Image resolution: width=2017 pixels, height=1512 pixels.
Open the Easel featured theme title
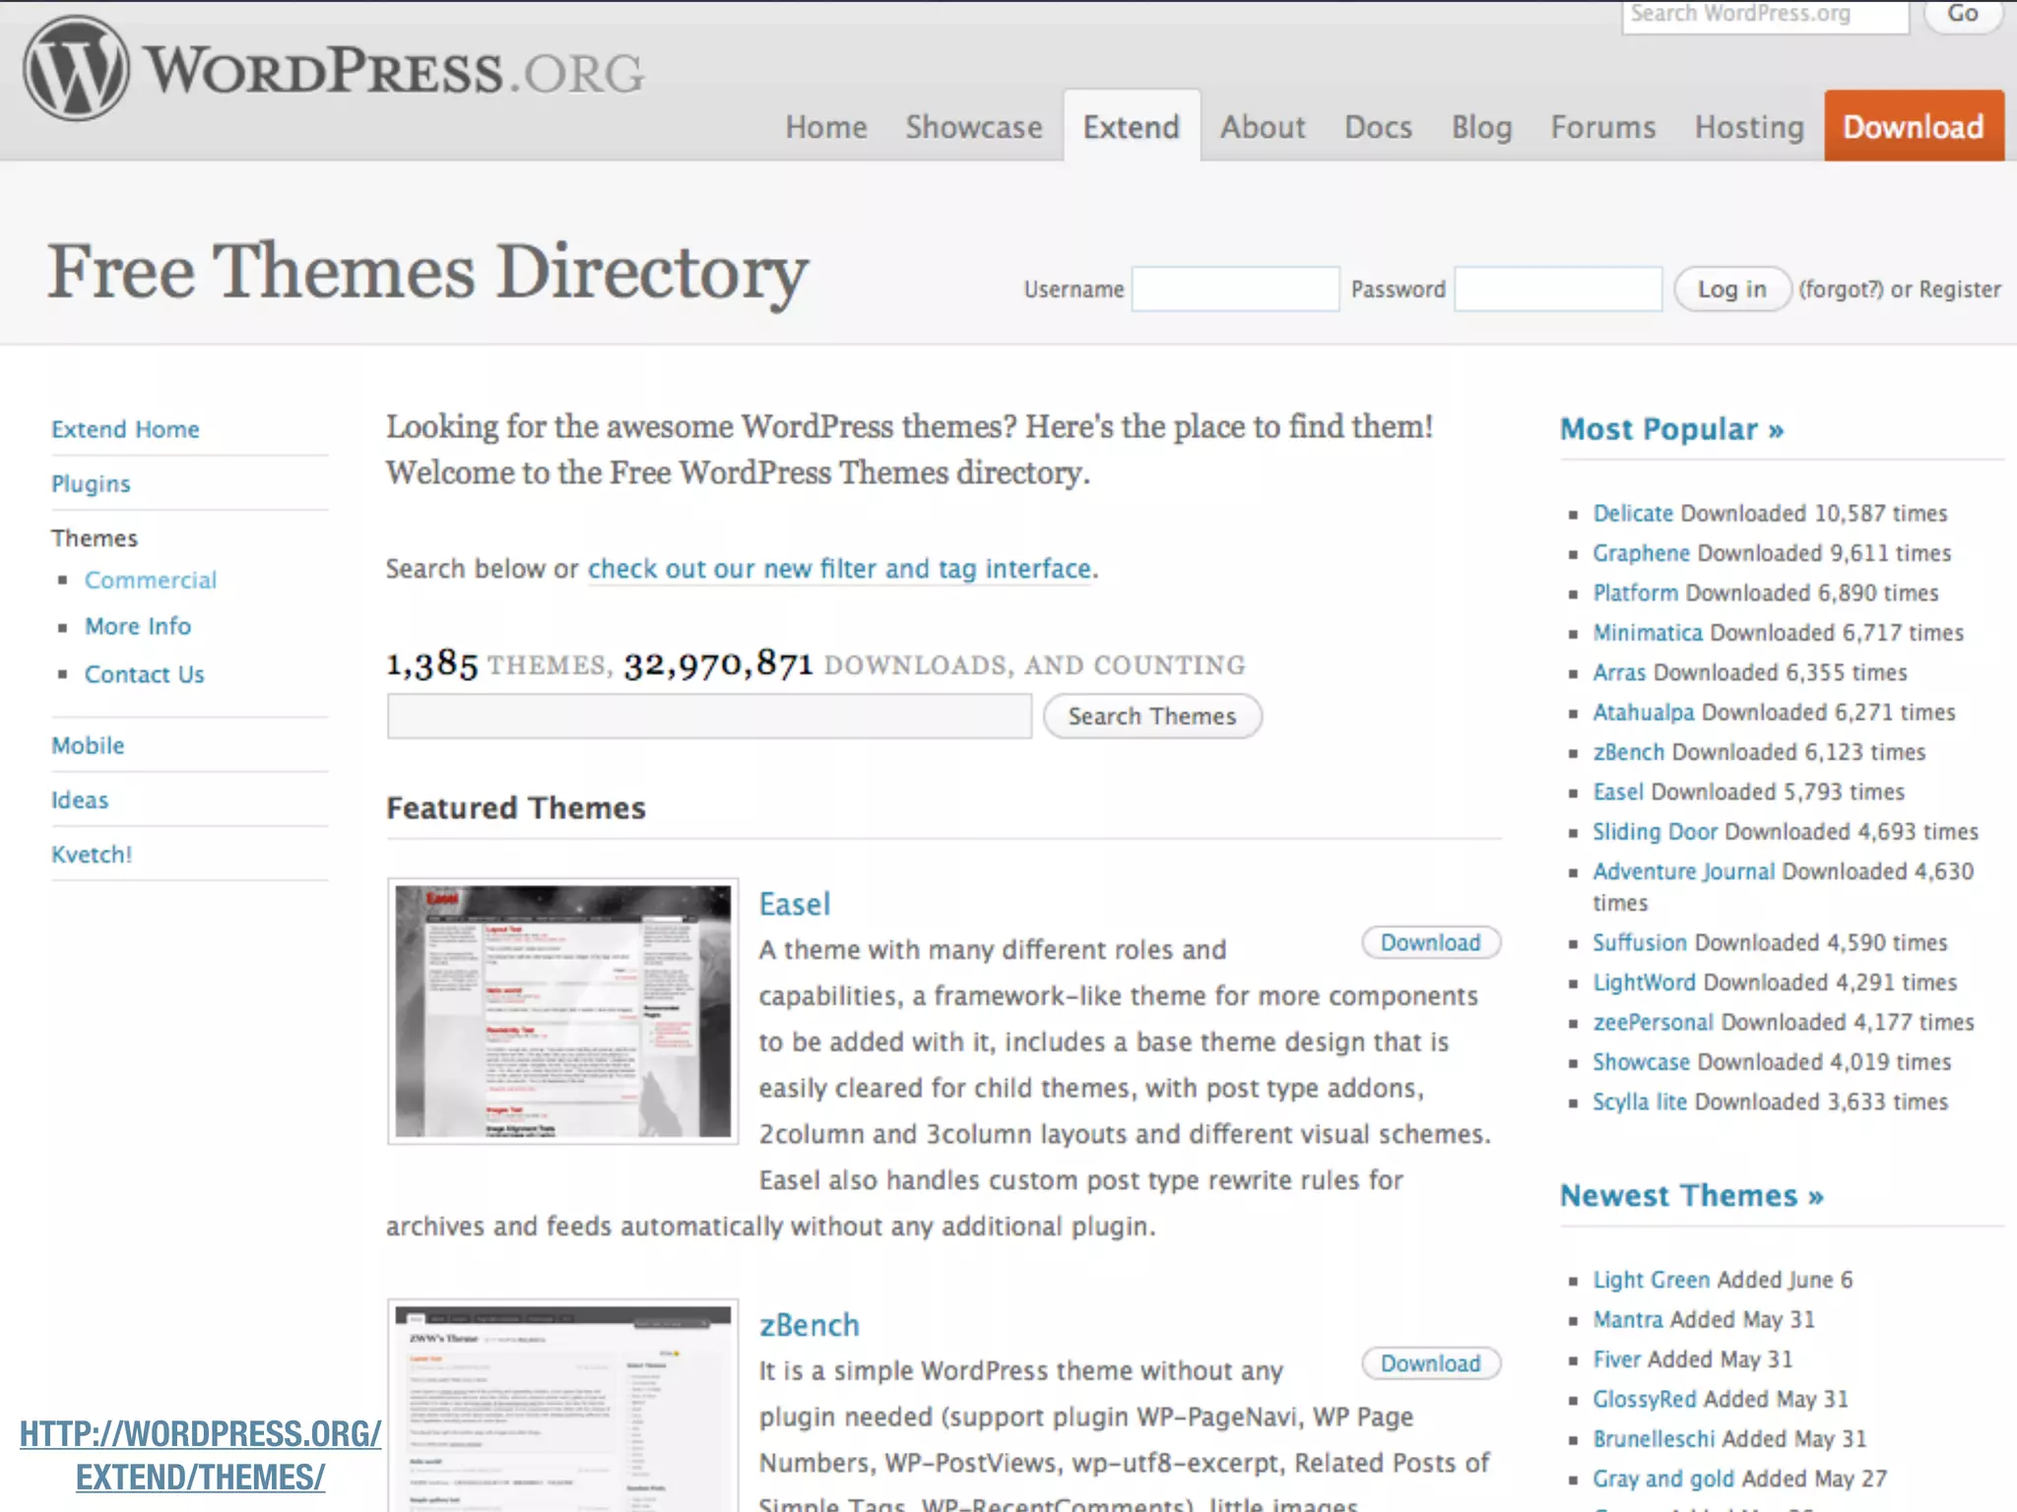pyautogui.click(x=795, y=904)
